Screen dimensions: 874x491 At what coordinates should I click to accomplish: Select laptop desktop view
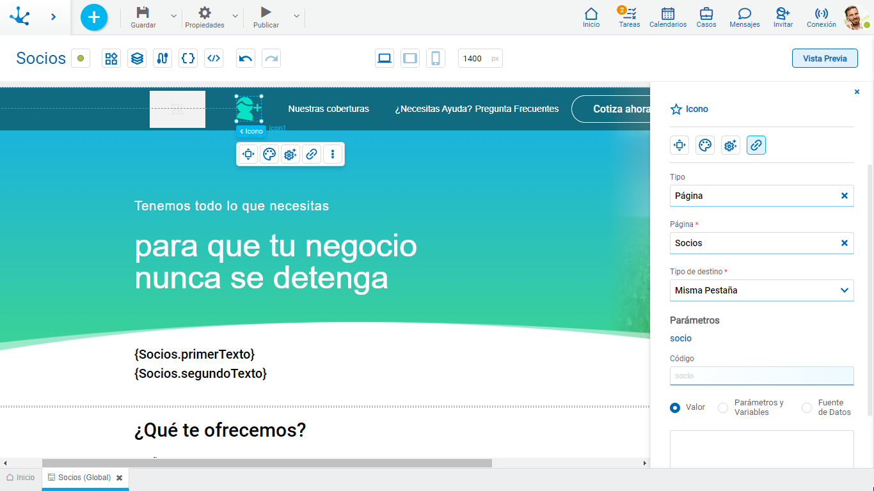click(x=385, y=58)
